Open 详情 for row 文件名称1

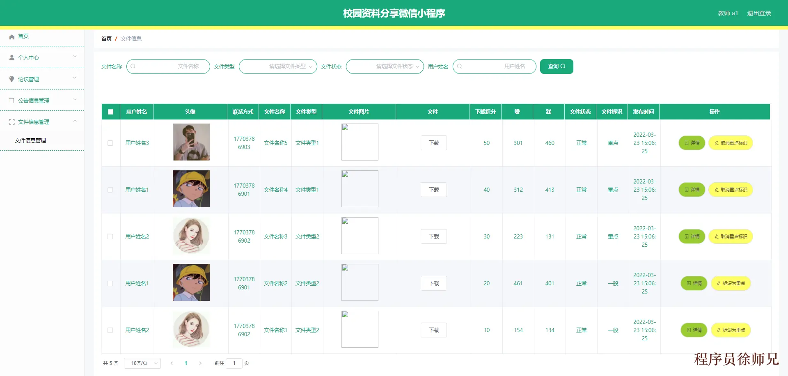click(x=694, y=330)
